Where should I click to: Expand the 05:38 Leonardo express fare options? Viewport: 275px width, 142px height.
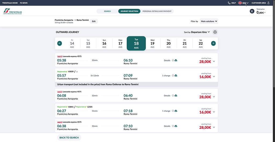[x=214, y=61]
